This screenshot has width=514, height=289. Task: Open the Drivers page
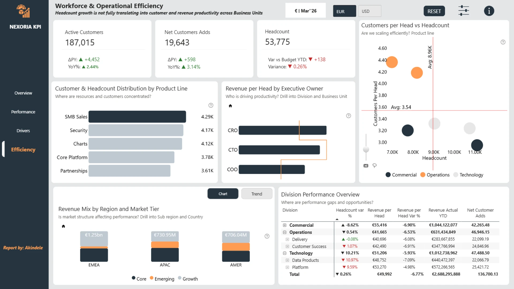pyautogui.click(x=23, y=131)
